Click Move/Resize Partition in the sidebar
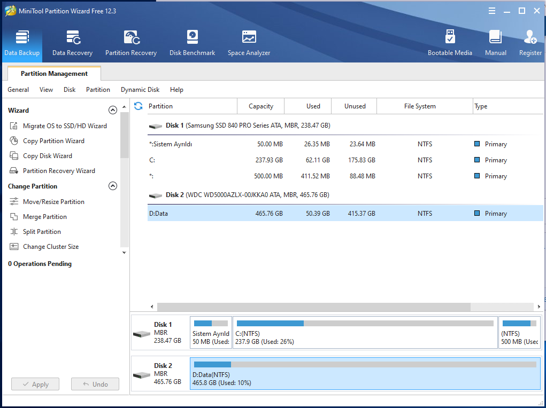This screenshot has width=546, height=408. (x=53, y=202)
